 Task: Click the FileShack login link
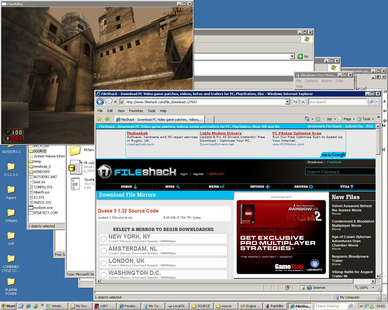point(184,174)
